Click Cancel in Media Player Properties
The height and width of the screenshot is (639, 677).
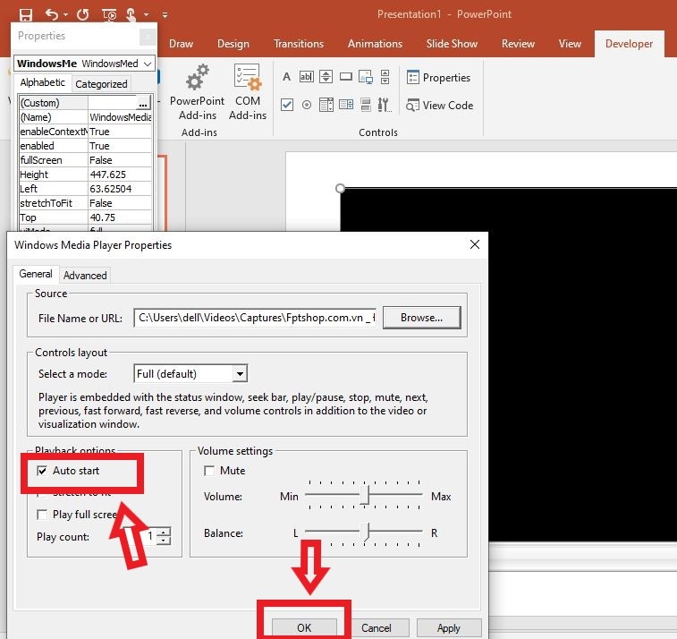[x=377, y=627]
